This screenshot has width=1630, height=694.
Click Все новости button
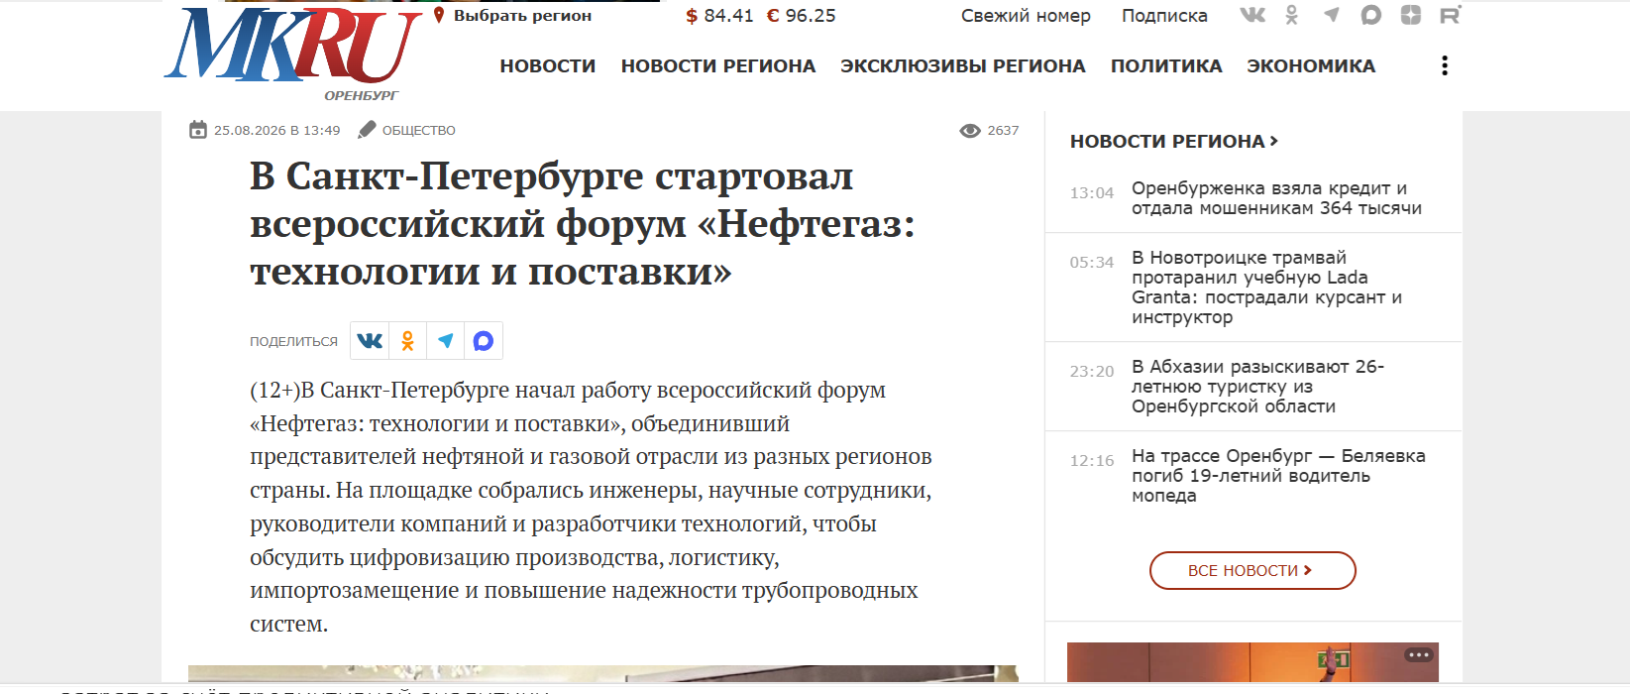pos(1252,570)
